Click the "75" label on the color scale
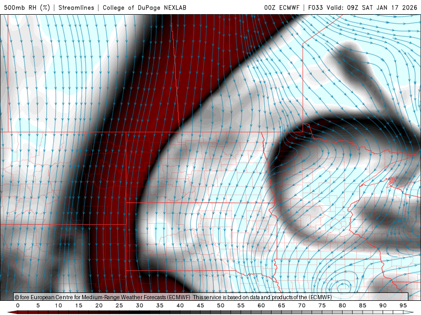The image size is (421, 315). [x=322, y=306]
